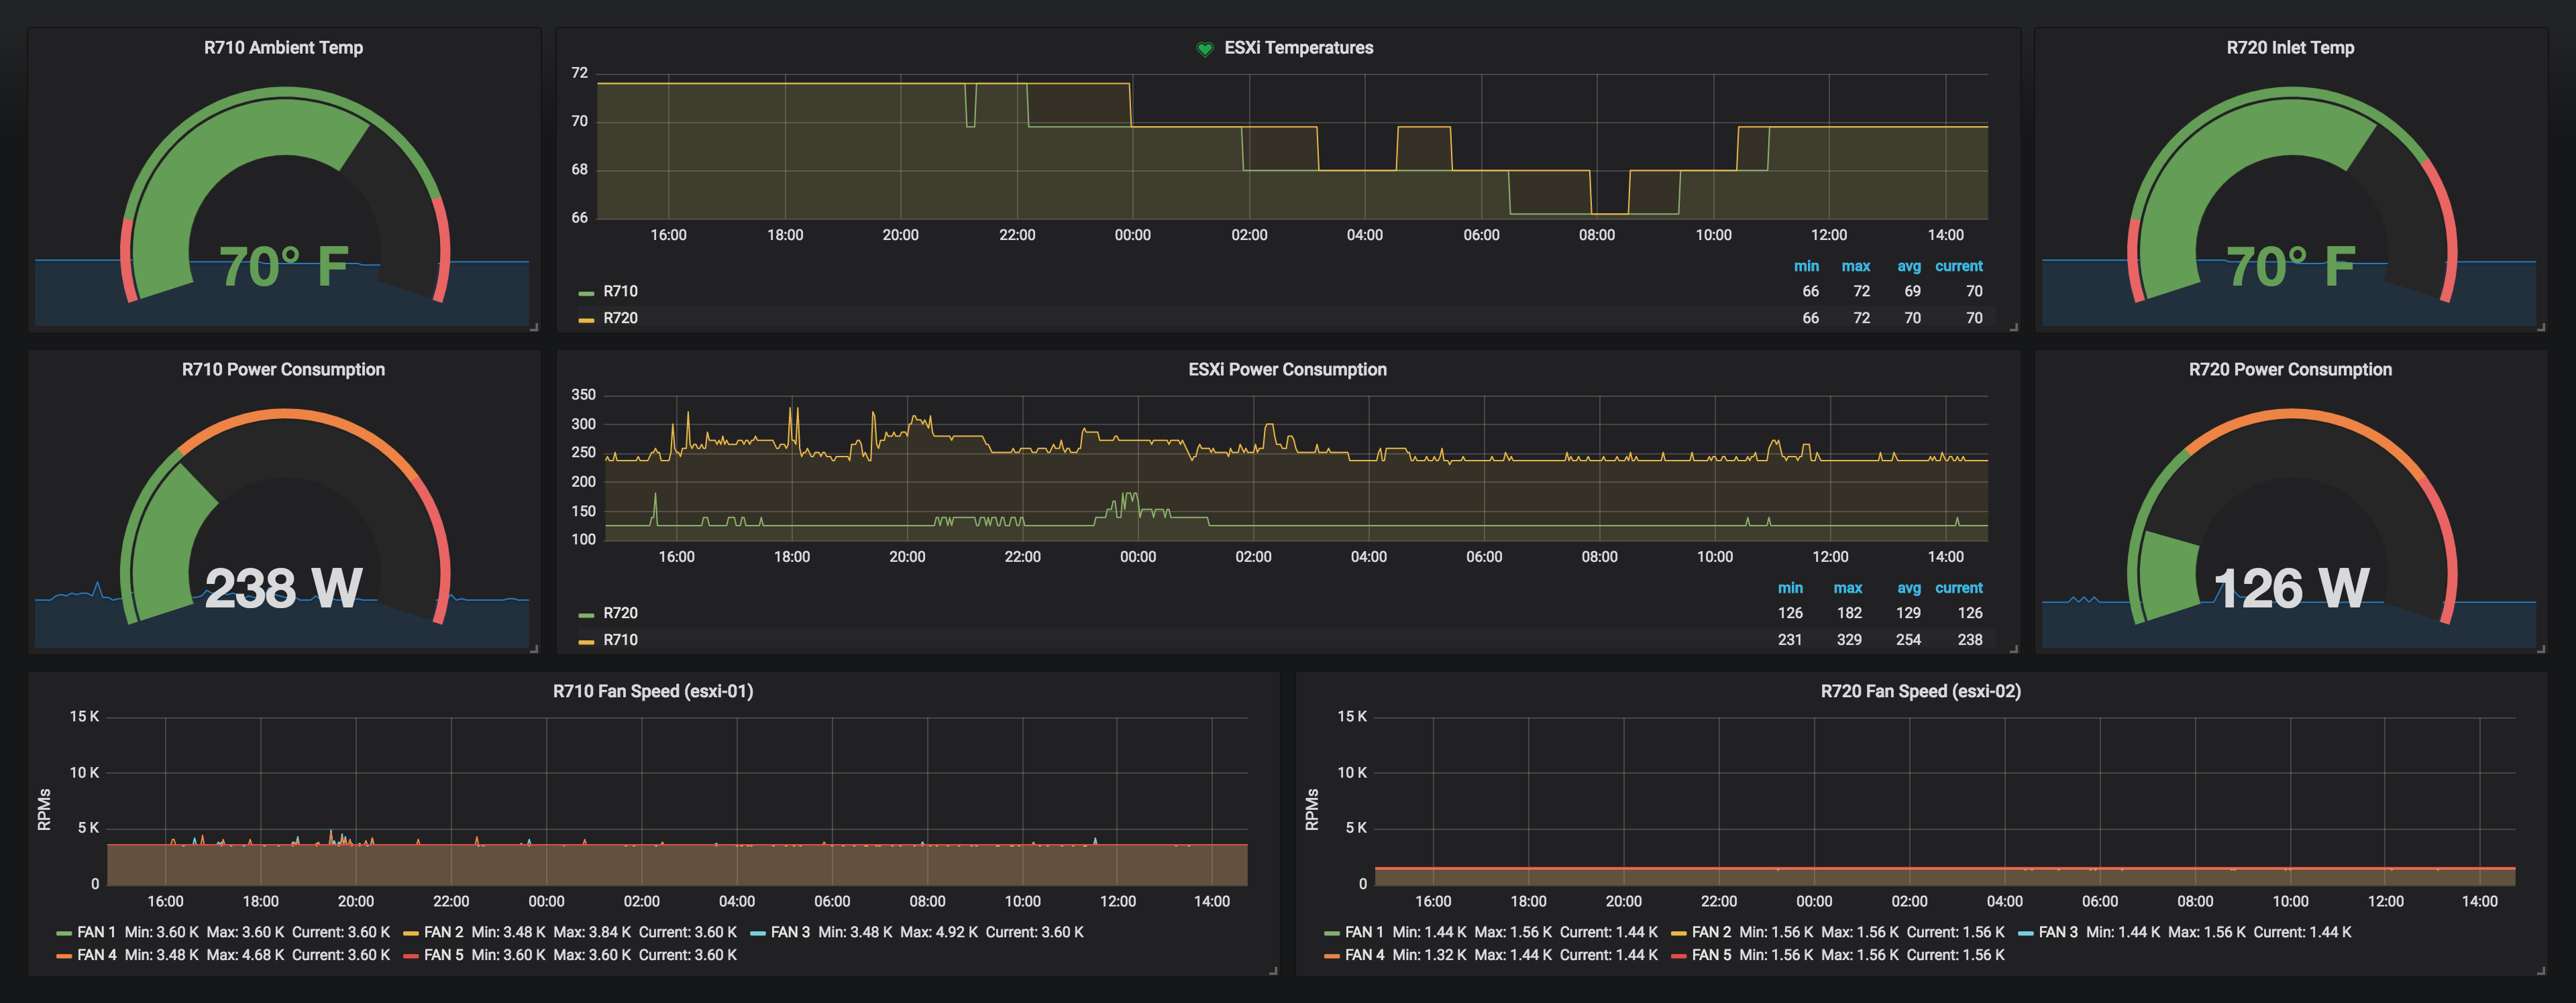Sort by the max column in ESXi Temperatures
This screenshot has width=2576, height=1003.
click(x=1856, y=265)
